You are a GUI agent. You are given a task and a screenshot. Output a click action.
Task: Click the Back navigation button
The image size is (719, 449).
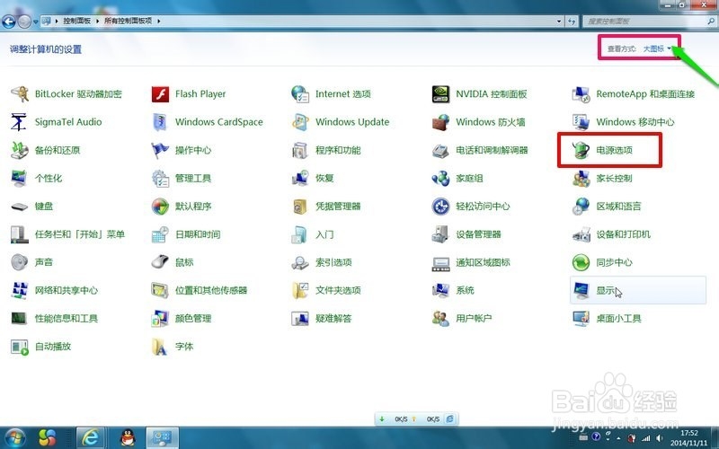9,21
